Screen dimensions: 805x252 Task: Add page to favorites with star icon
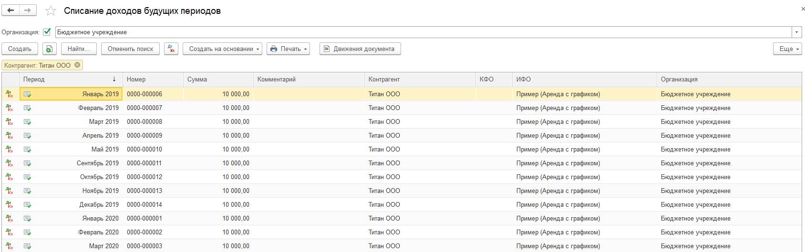51,11
